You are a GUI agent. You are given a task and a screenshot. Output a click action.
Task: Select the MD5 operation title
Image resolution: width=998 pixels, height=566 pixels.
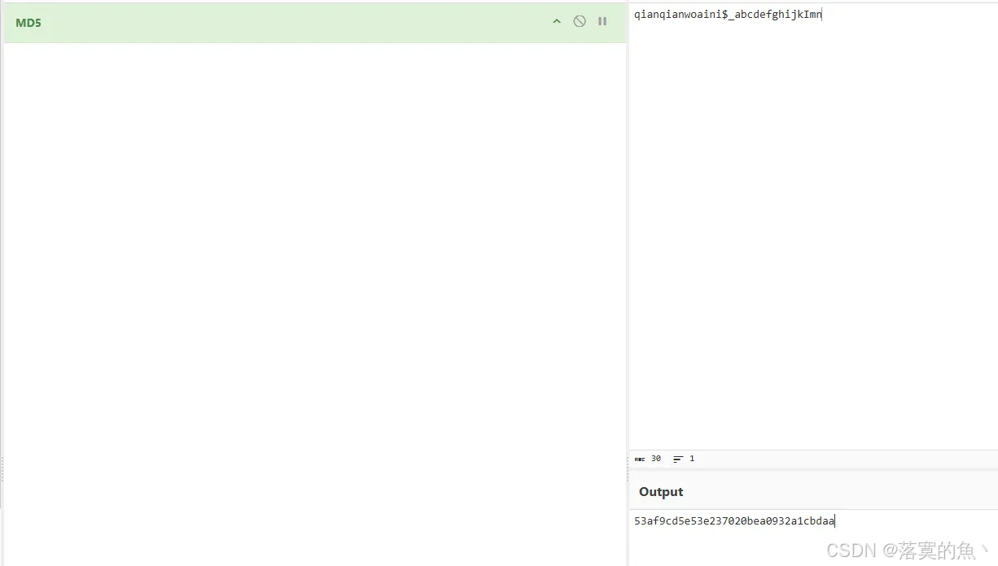pyautogui.click(x=28, y=23)
